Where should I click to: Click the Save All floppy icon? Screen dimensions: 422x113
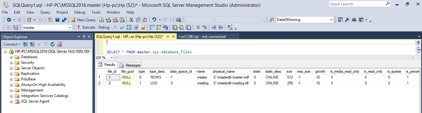click(64, 20)
